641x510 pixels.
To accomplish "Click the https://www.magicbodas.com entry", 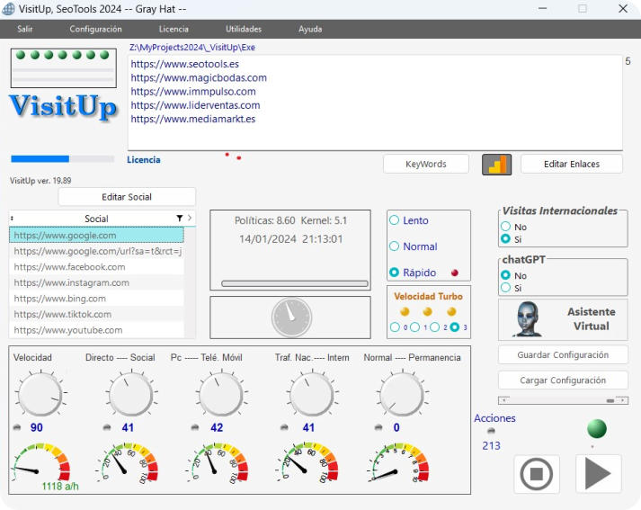I will click(x=199, y=77).
